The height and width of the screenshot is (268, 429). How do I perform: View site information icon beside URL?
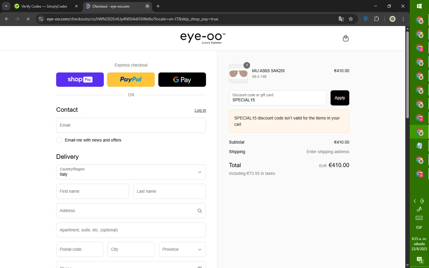41,19
